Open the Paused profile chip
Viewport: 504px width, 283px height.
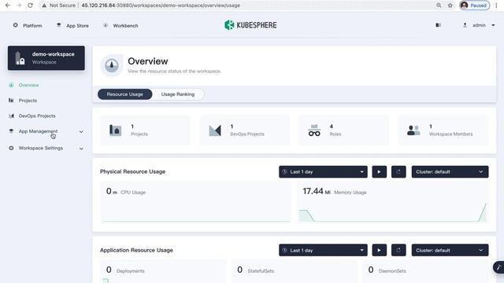coord(474,6)
